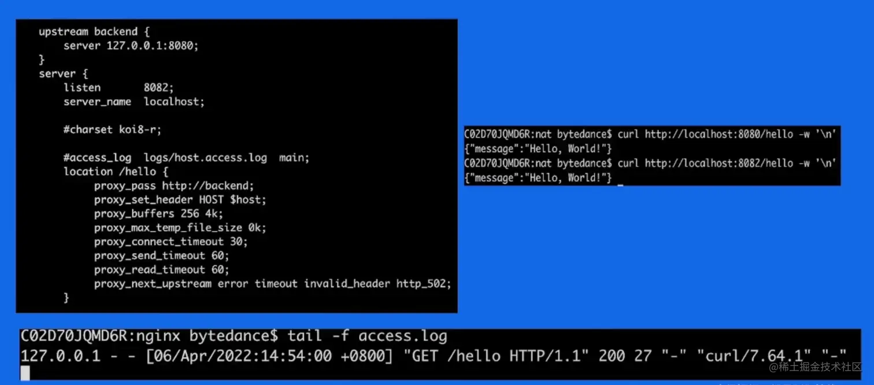
Task: Click the GET /hello access log entry
Action: [434, 356]
